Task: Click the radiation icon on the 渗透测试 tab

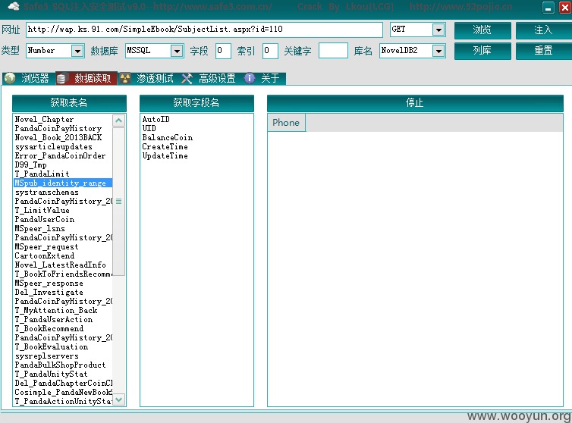Action: [125, 78]
